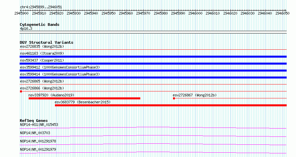
Task: Click ruler position 2946020
Action: [230, 13]
